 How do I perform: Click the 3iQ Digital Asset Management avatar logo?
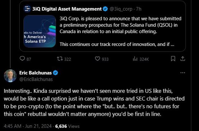(27, 9)
